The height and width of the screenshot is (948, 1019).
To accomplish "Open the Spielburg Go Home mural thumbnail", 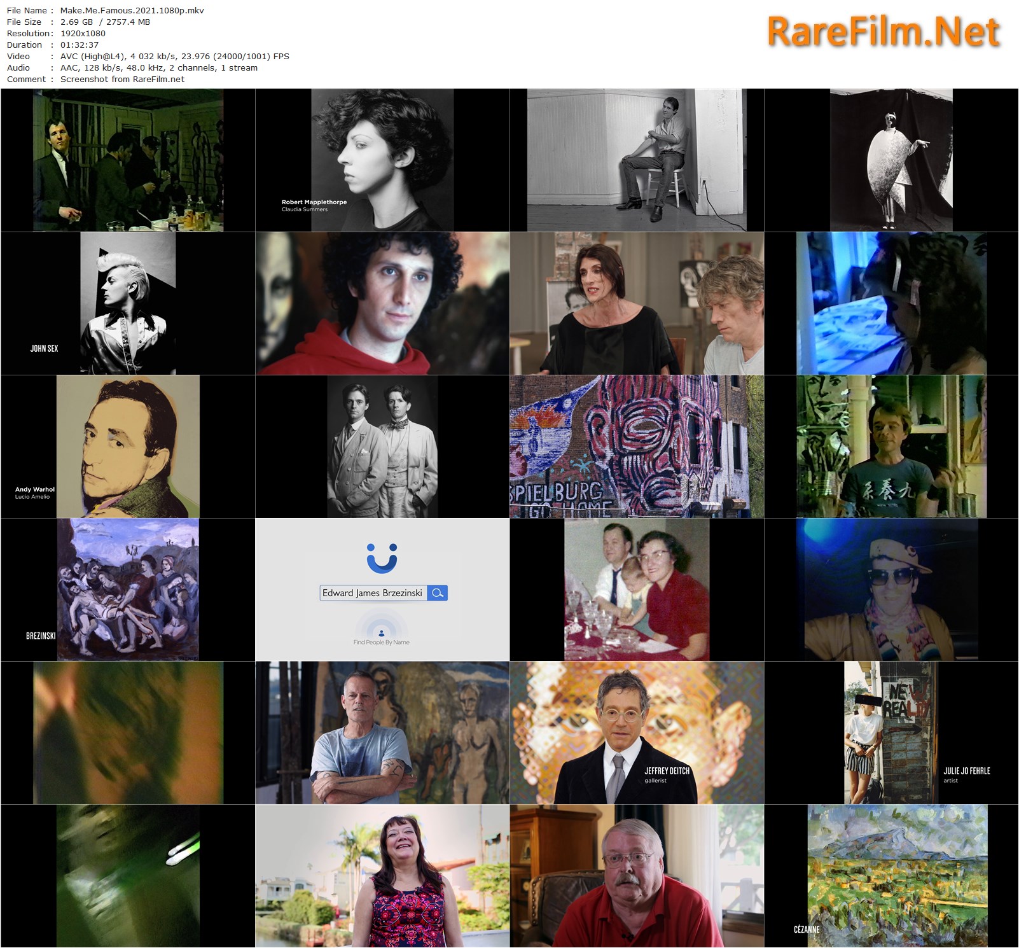I will [x=637, y=446].
